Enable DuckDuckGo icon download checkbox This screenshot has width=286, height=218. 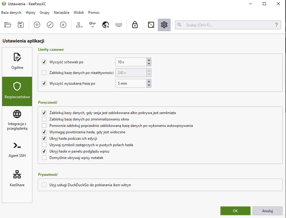click(x=44, y=185)
